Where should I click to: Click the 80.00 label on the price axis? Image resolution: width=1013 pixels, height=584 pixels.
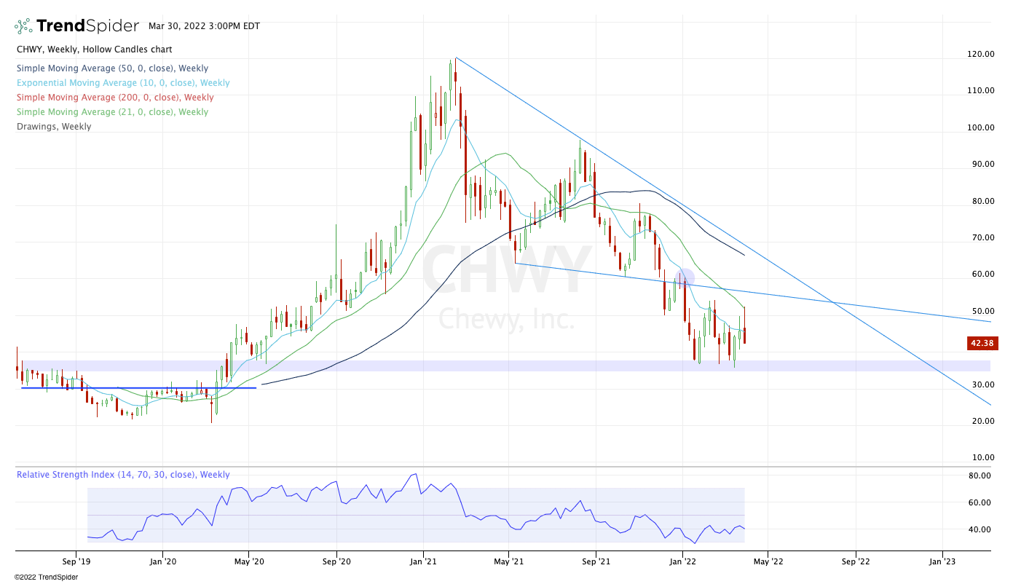tap(983, 201)
